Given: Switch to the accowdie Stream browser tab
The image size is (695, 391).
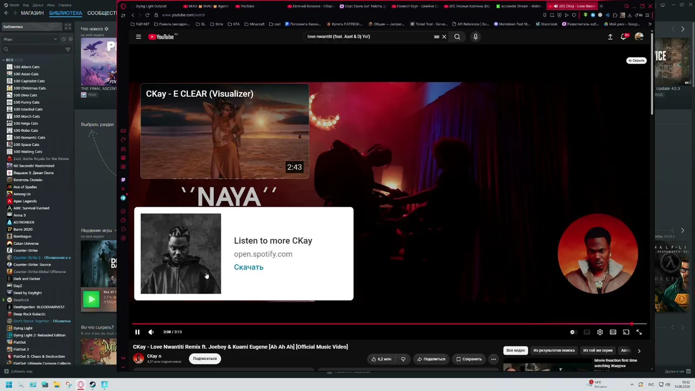Looking at the screenshot, I should click(519, 6).
